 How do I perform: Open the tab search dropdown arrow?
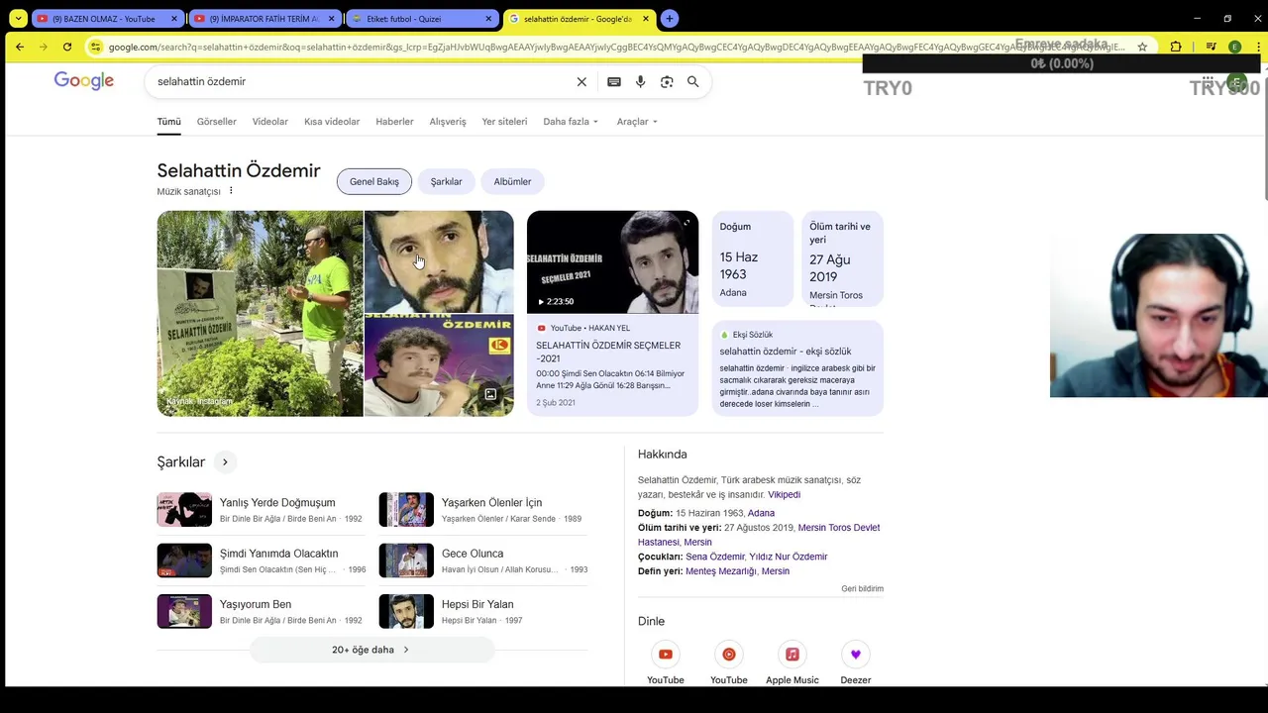pyautogui.click(x=18, y=18)
